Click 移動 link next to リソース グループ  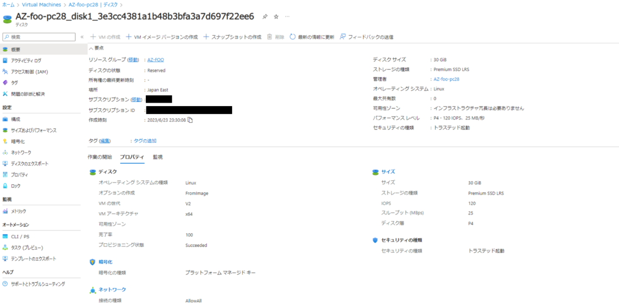click(x=133, y=60)
